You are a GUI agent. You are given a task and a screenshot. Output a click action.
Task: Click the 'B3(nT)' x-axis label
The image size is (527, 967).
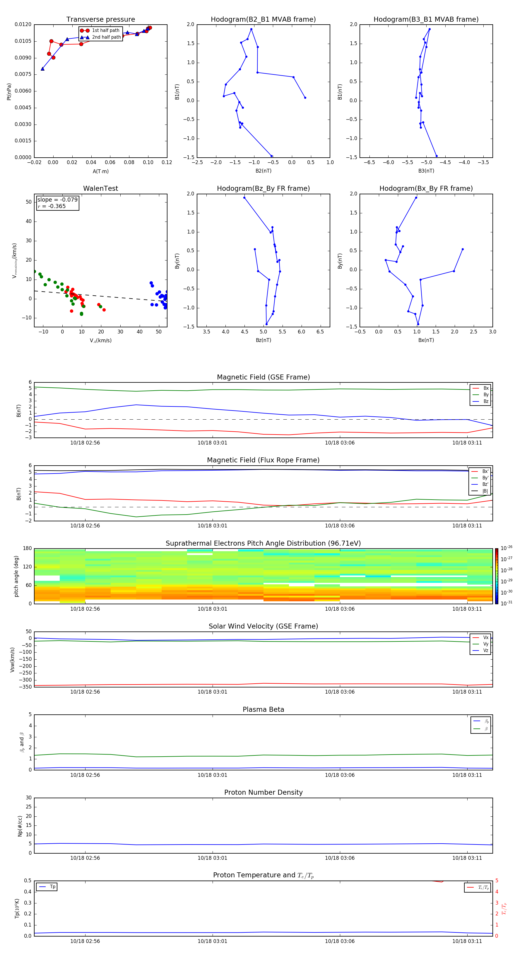click(426, 171)
